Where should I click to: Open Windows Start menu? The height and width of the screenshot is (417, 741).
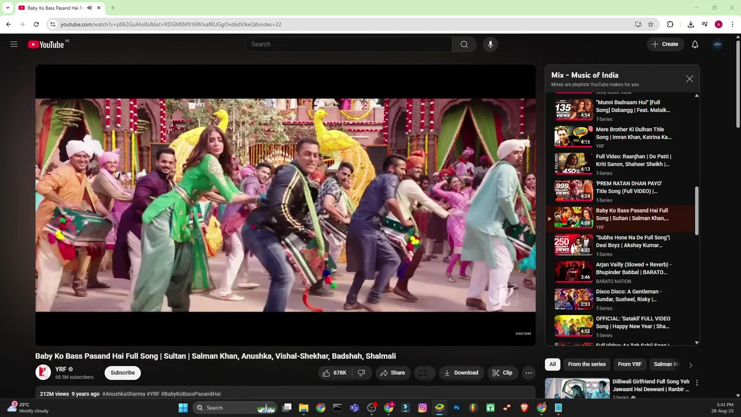click(183, 408)
